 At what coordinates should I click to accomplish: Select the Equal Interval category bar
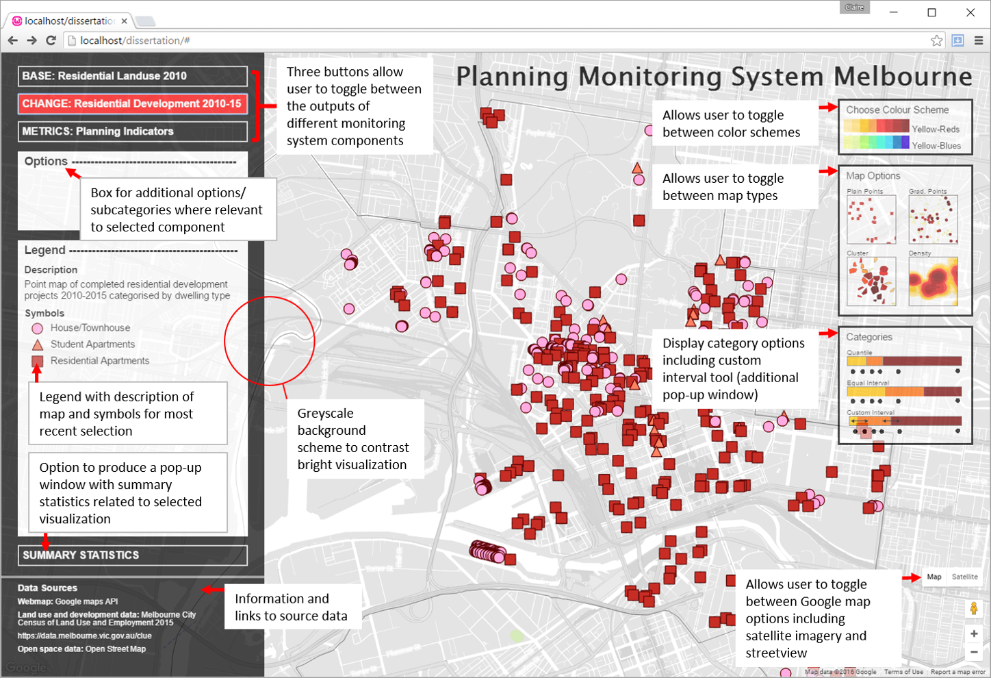(904, 392)
